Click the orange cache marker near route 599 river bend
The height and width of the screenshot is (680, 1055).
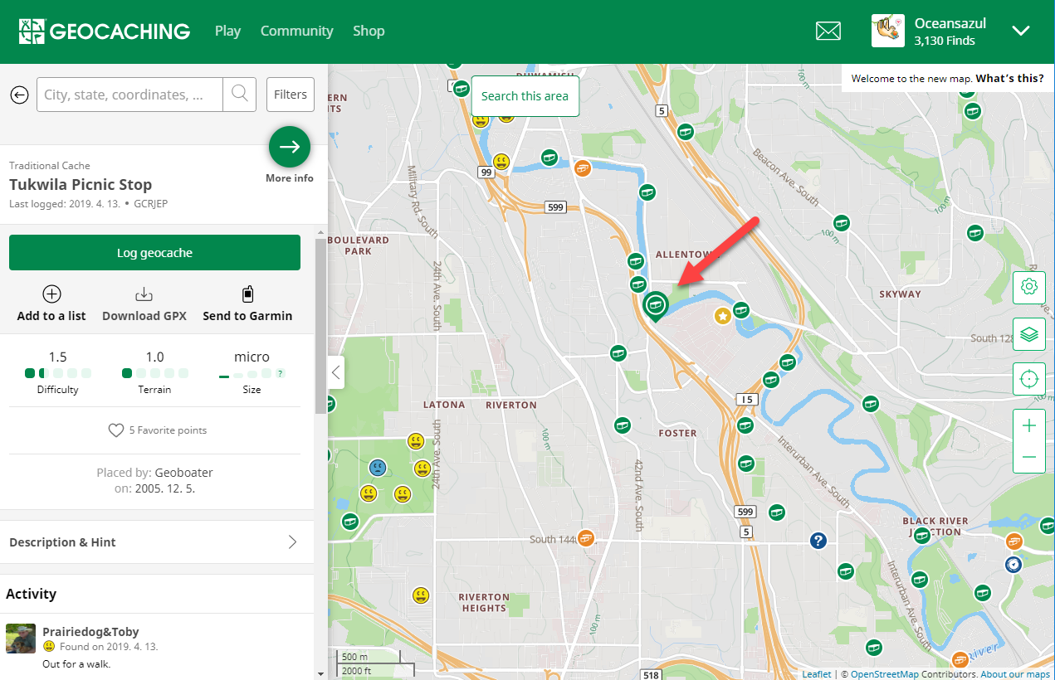point(583,168)
